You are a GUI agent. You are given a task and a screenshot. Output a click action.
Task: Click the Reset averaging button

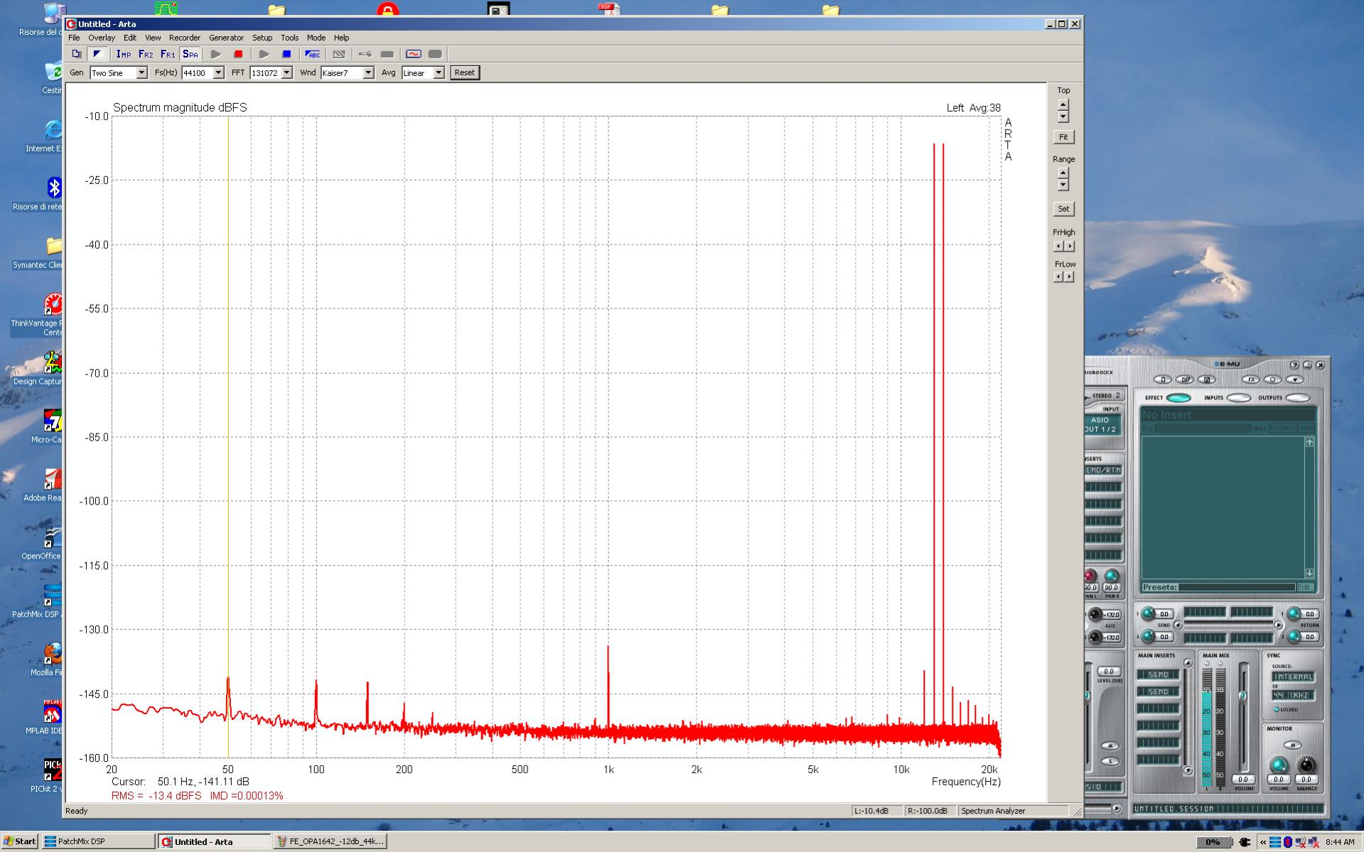click(465, 72)
